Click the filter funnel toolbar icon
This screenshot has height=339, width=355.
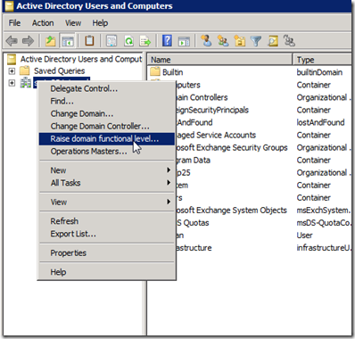tap(256, 41)
